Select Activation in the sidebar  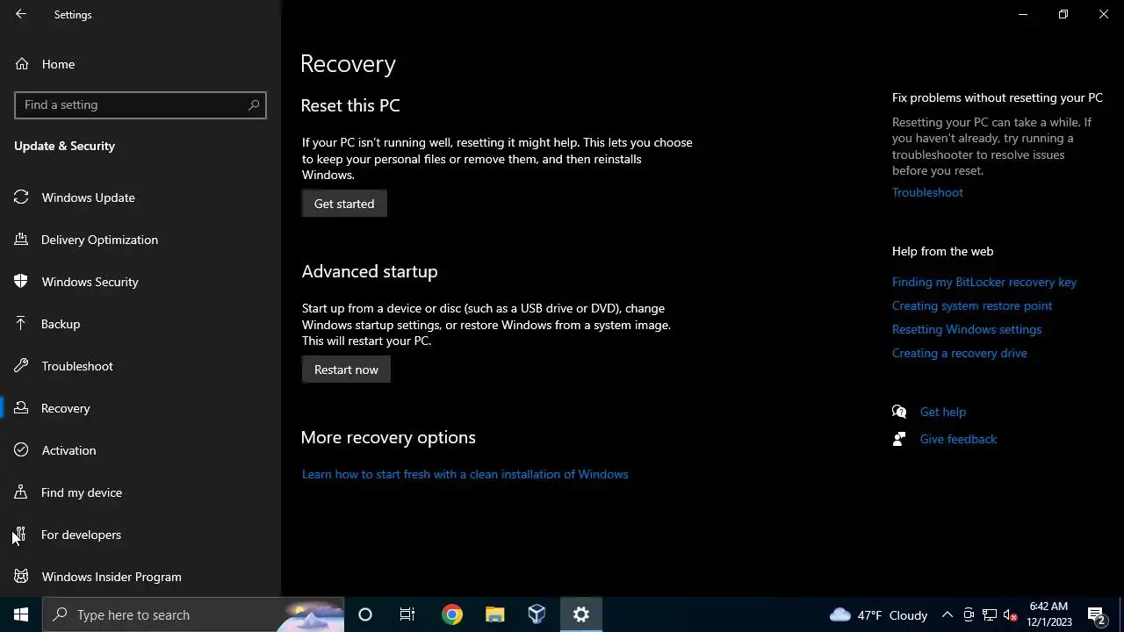click(140, 450)
